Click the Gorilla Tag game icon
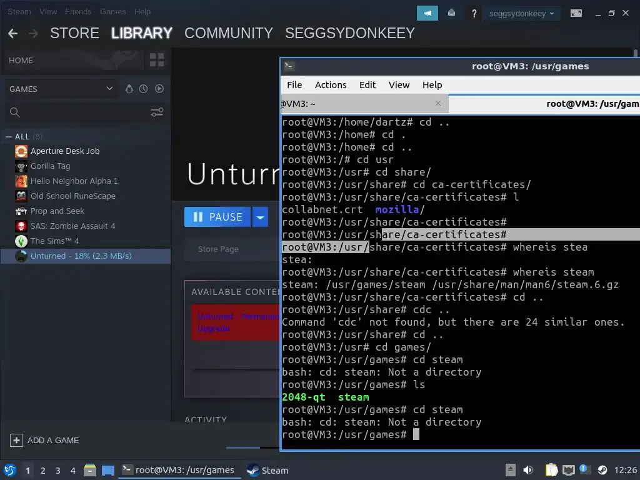 coord(21,166)
